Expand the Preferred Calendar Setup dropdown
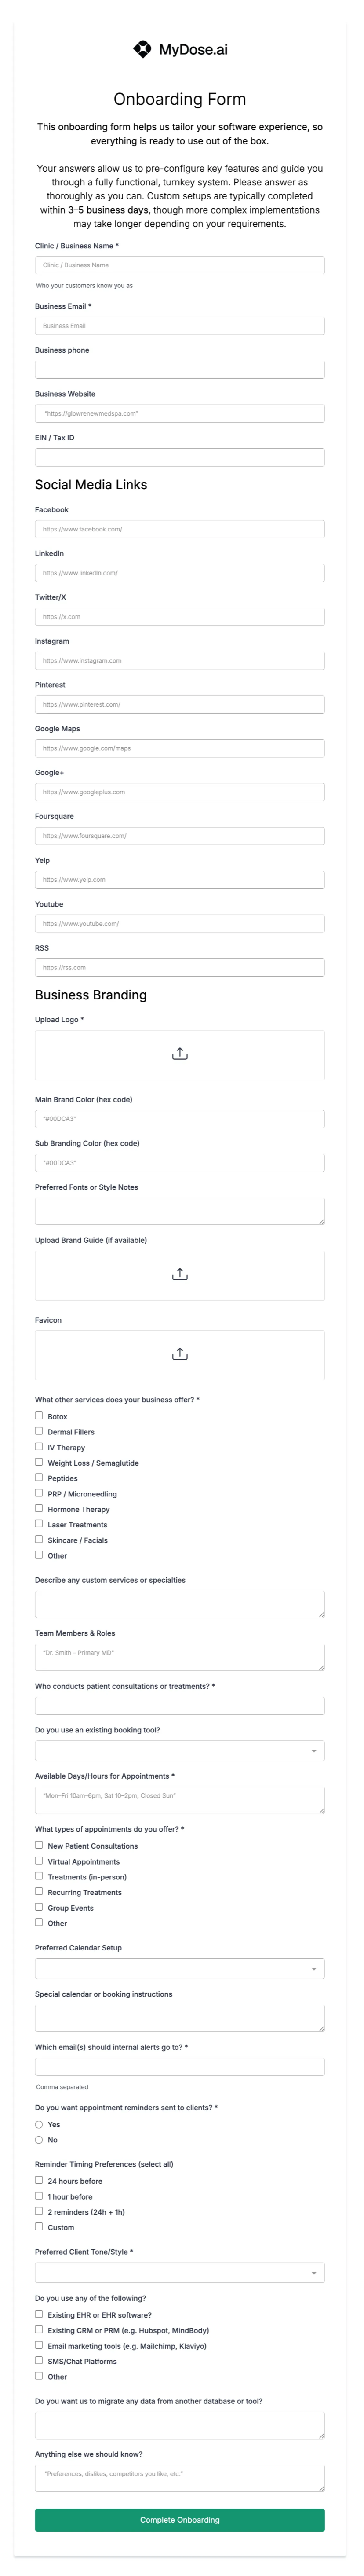 coord(179,1968)
